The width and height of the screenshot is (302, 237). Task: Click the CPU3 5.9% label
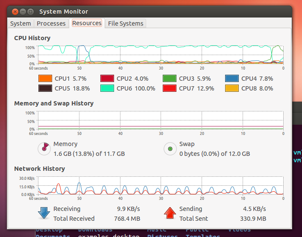pos(195,79)
